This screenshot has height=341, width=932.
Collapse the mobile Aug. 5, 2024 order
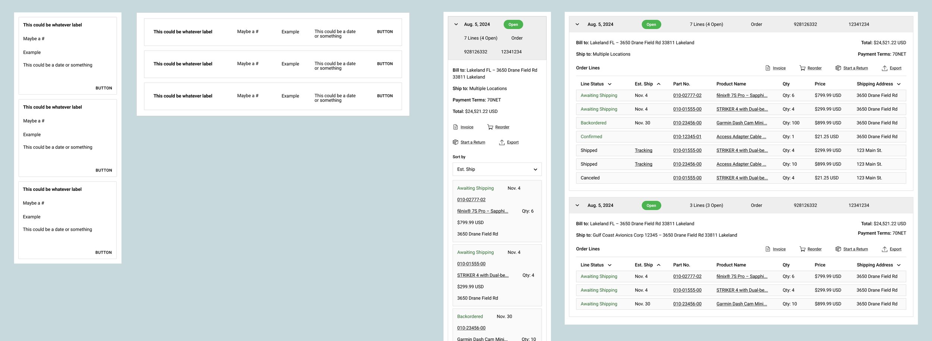pyautogui.click(x=456, y=24)
